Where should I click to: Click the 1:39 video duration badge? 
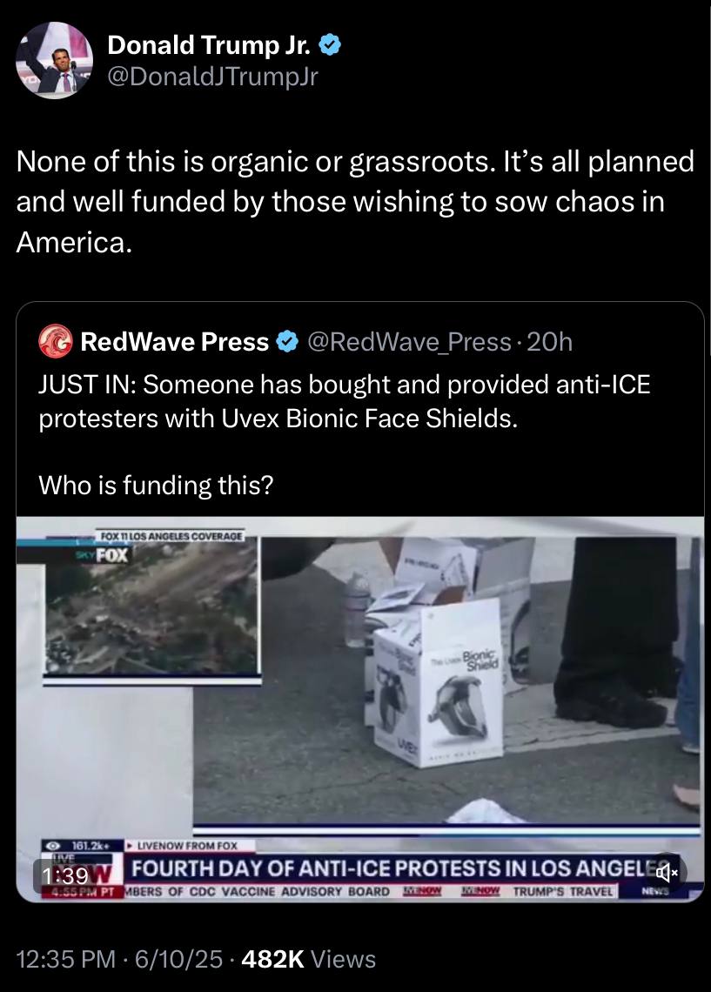tap(65, 875)
